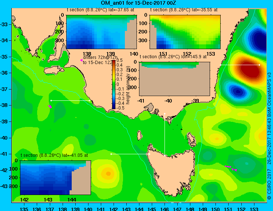This screenshot has width=273, height=211.
Task: Click the blue cold eddy near 37°S, 151.7°E
Action: pyautogui.click(x=237, y=91)
